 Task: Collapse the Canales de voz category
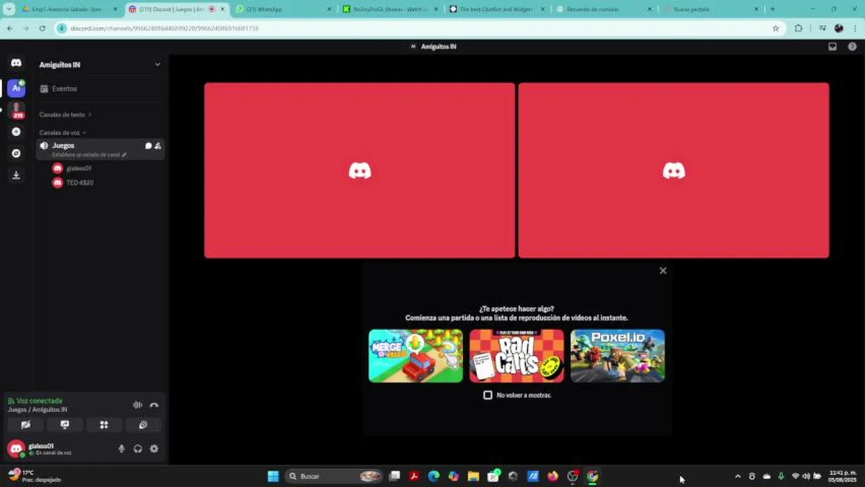[62, 133]
